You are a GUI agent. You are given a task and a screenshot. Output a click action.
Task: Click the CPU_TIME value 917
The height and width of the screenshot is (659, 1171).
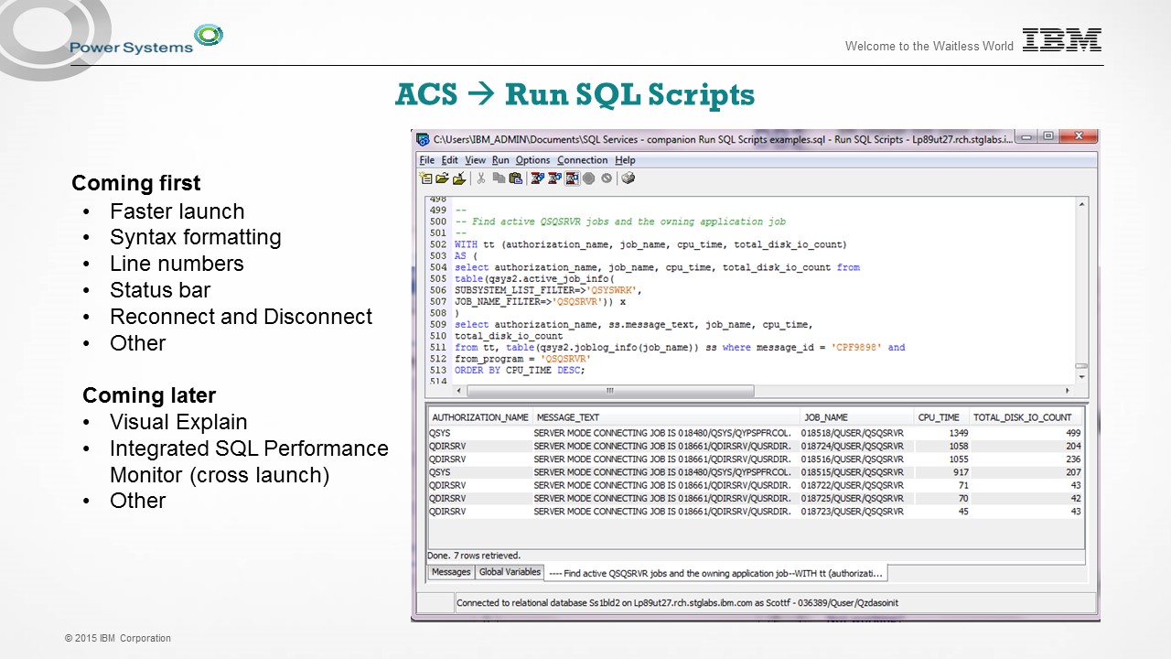click(961, 472)
